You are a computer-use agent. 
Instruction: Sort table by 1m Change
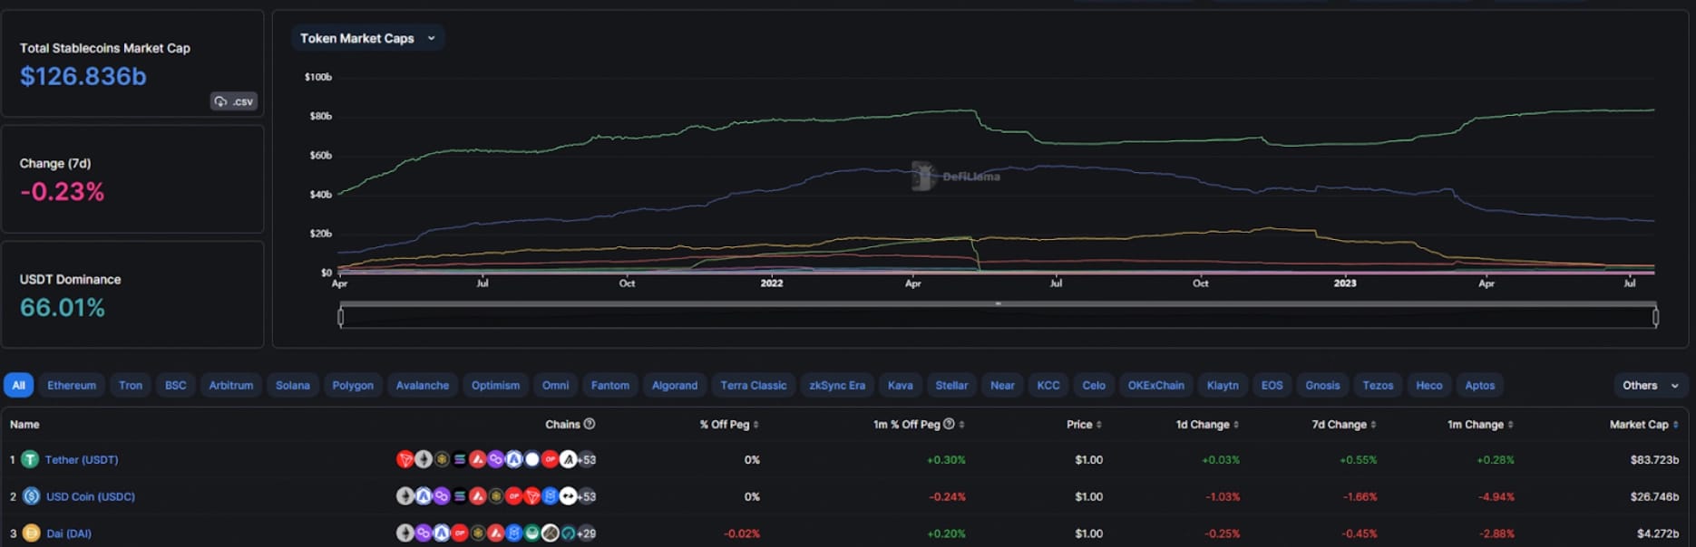coord(1480,424)
